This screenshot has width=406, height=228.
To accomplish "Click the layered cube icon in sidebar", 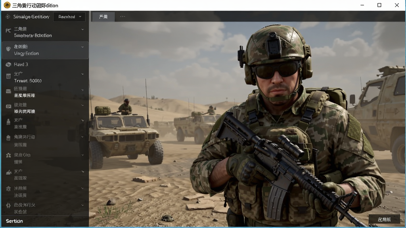I will pyautogui.click(x=8, y=189).
